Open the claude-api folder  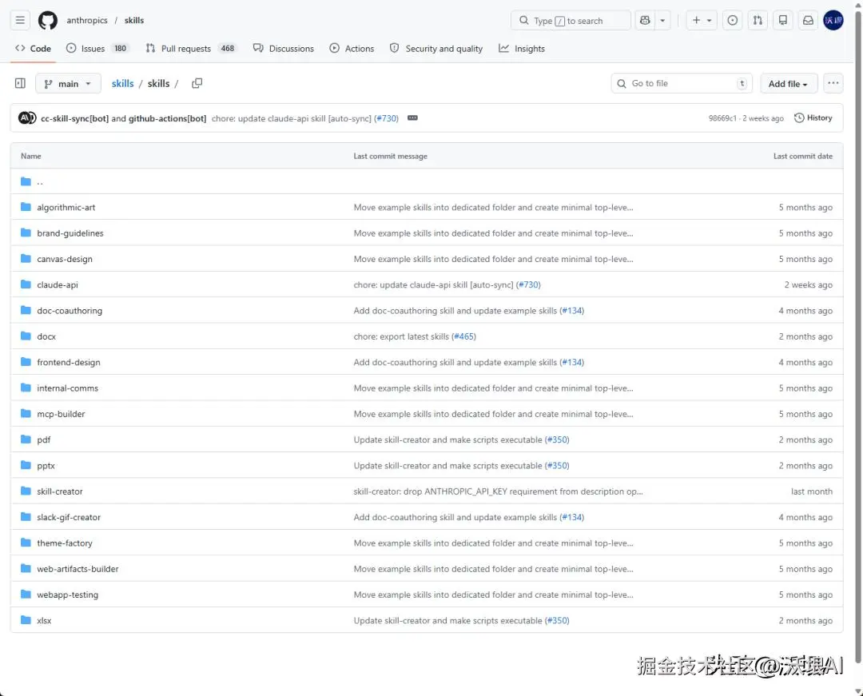click(x=58, y=284)
